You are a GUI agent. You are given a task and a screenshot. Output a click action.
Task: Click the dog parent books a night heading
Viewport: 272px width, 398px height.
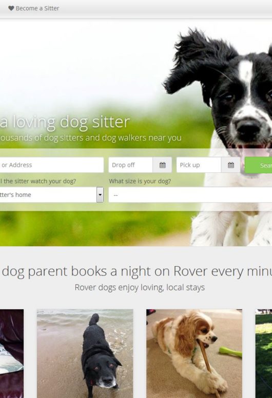[x=136, y=271]
